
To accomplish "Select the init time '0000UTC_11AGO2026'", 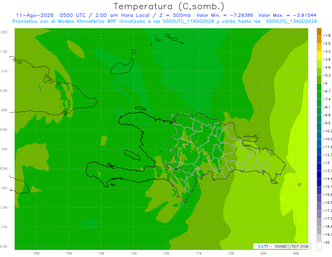I will point(188,21).
